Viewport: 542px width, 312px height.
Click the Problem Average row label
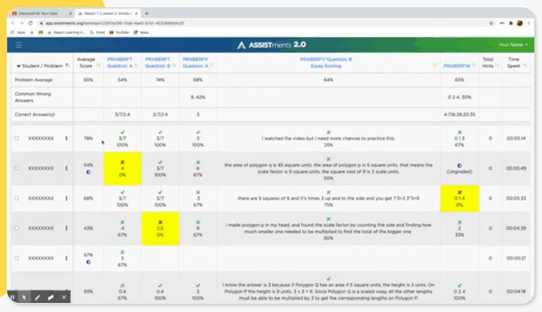33,80
